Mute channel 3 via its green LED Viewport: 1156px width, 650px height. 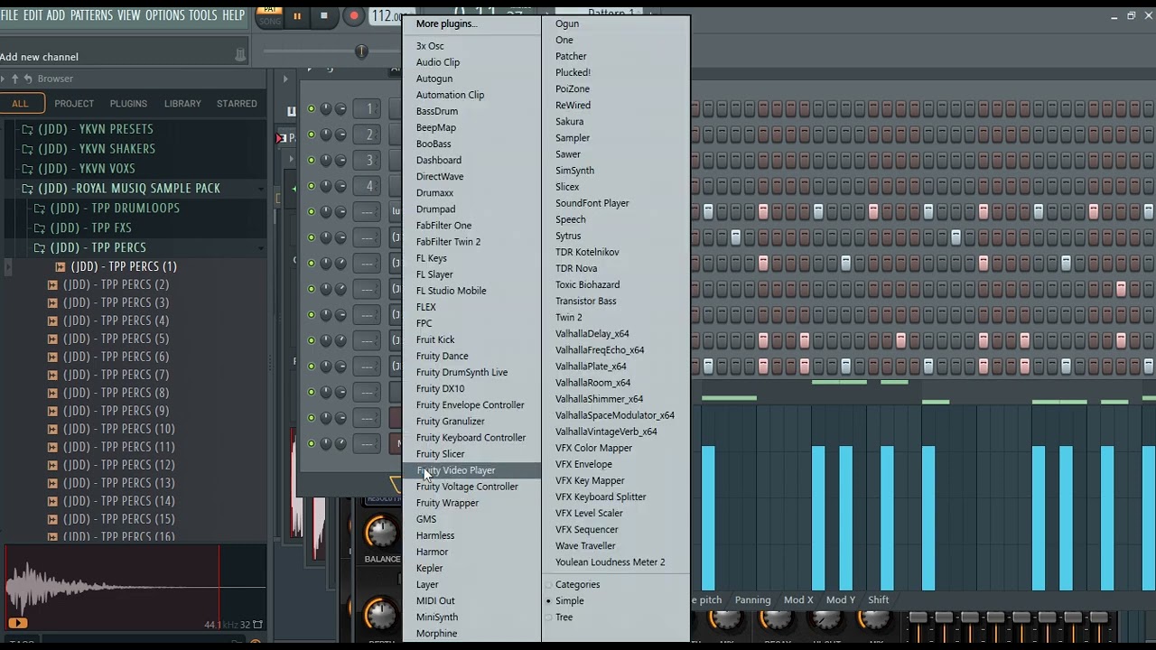coord(312,161)
